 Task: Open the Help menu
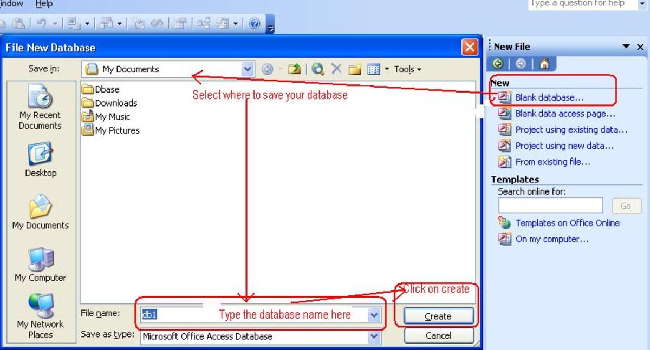[x=43, y=4]
